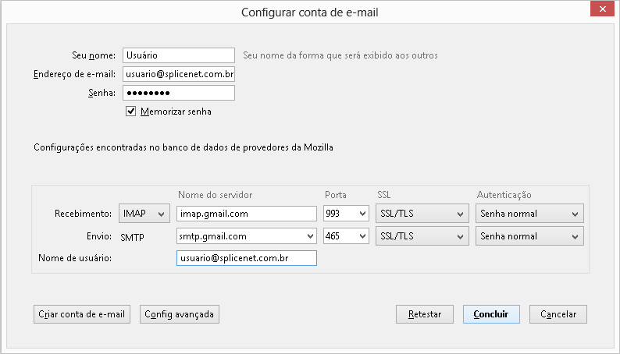
Task: Expand the incoming port 993 dropdown
Action: (346, 214)
